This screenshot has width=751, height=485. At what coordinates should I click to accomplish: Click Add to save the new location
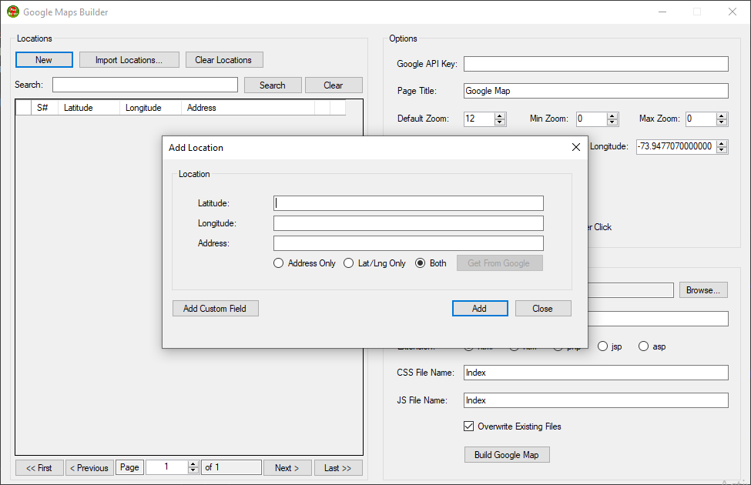[x=480, y=308]
